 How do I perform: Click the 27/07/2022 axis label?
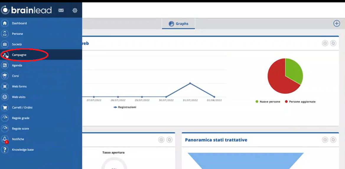[x=94, y=100]
